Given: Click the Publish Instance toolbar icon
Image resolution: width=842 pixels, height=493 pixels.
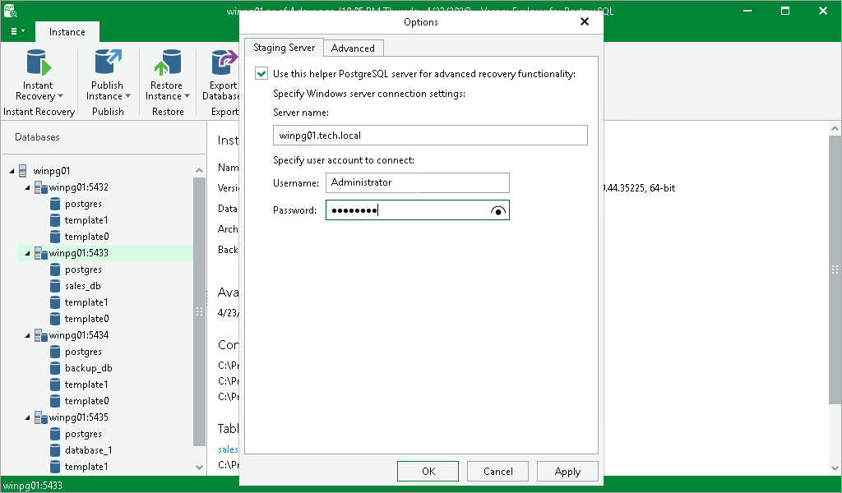Looking at the screenshot, I should 108,62.
